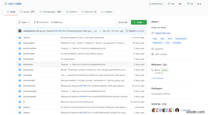The width and height of the screenshot is (208, 115).
Task: Click the tag icon beside release 6.1.3
Action: (152, 70)
